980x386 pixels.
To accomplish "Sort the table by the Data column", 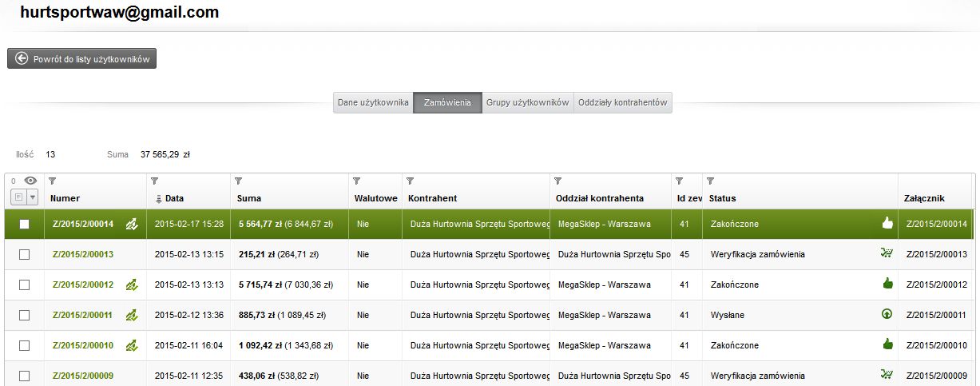I will click(174, 198).
